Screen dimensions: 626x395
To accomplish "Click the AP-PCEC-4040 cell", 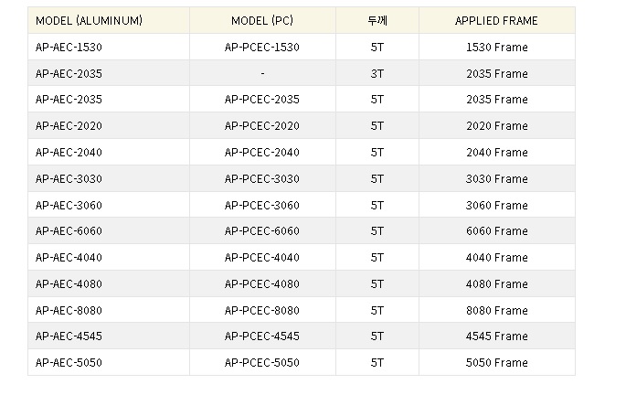I will 262,257.
